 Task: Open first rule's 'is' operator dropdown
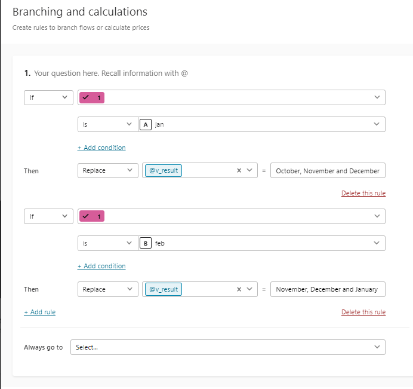(x=108, y=124)
